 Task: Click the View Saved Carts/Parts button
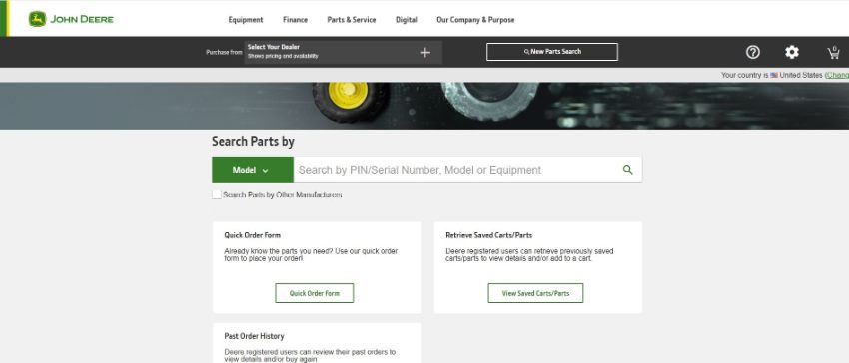(x=535, y=293)
